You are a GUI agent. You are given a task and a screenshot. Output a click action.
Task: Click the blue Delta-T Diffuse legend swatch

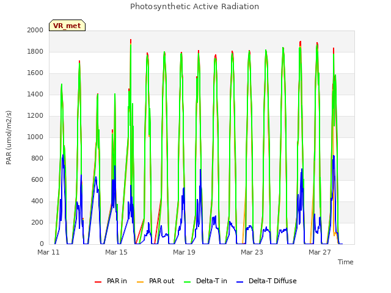click(x=239, y=282)
